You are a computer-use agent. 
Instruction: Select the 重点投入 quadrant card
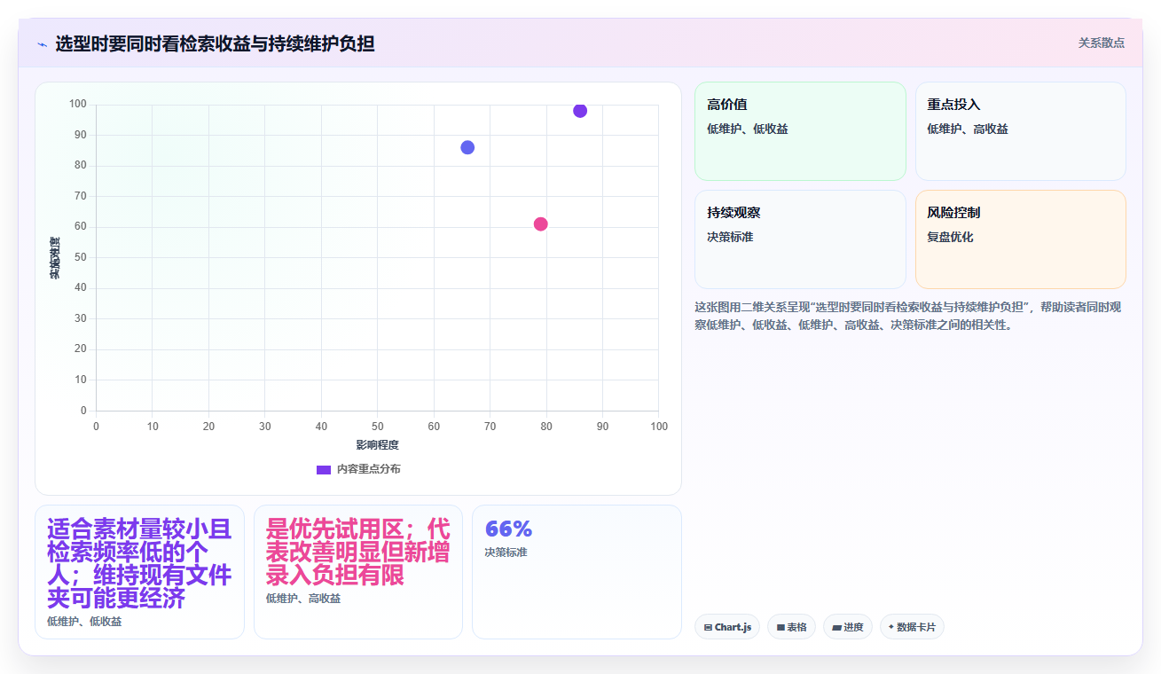pos(1020,131)
